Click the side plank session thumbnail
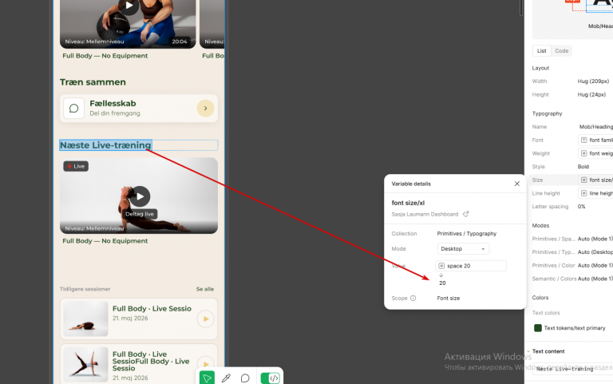Screen dimensions: 613x384 coord(85,365)
